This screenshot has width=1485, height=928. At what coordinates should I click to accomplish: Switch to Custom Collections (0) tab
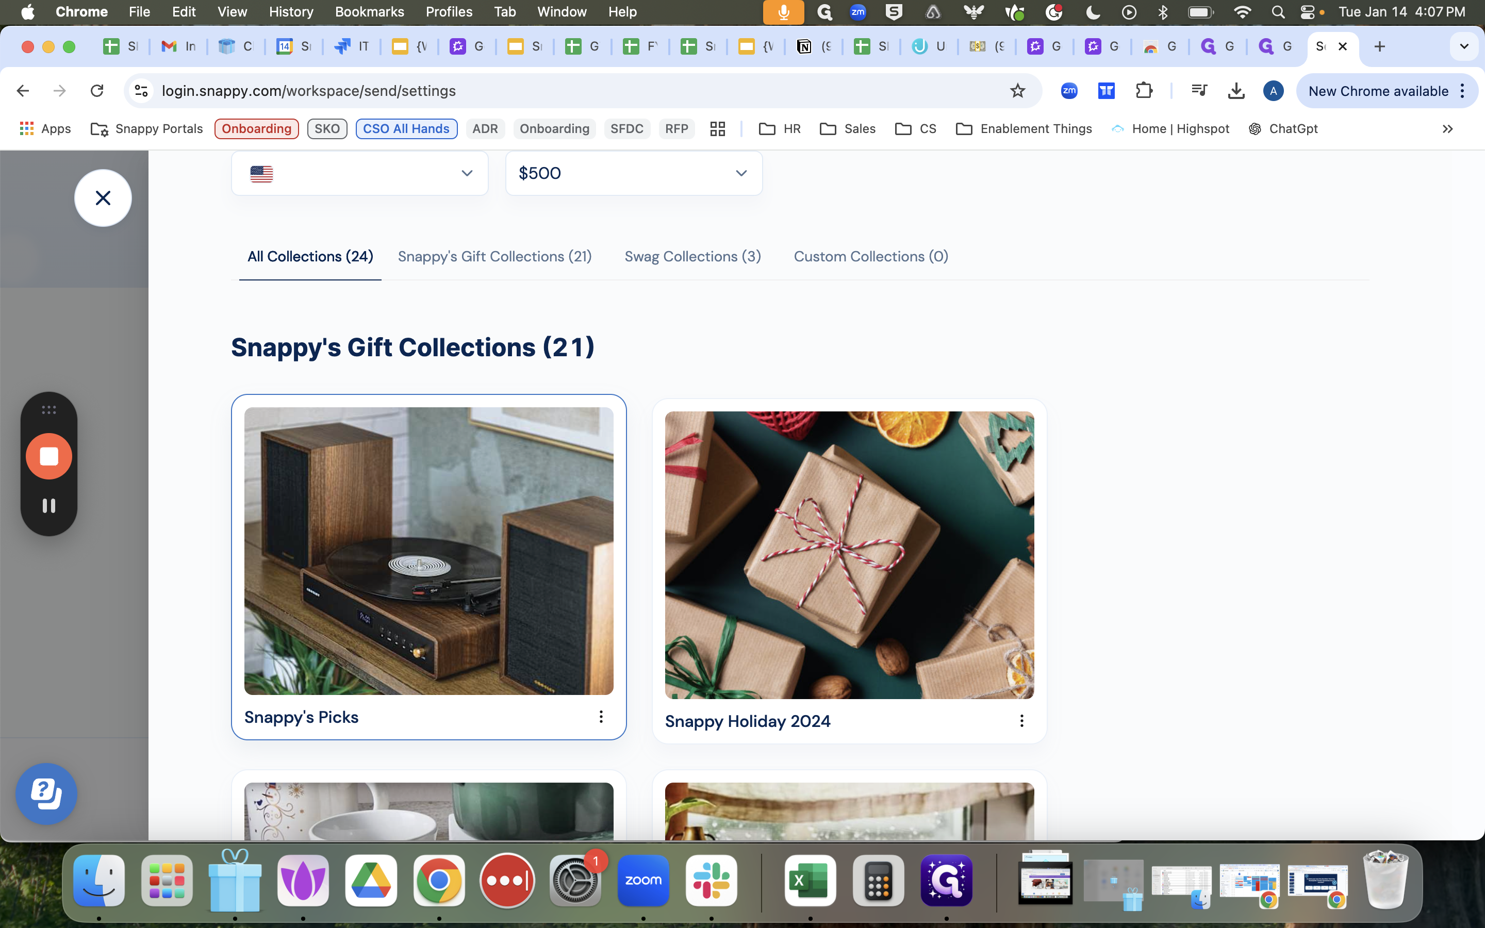pos(871,257)
